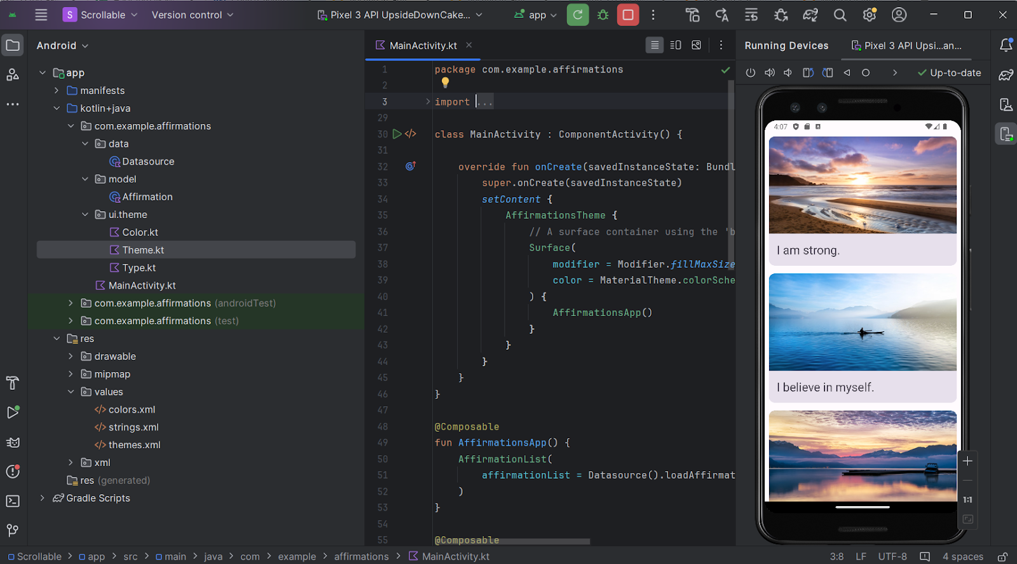Rotate the emulator right
This screenshot has height=564, width=1017.
coord(828,72)
